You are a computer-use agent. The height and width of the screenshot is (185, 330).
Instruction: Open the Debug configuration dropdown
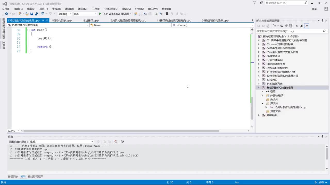65,14
